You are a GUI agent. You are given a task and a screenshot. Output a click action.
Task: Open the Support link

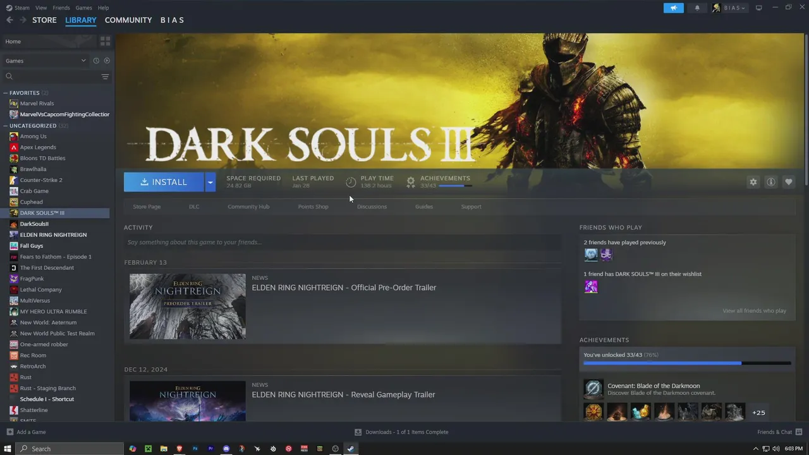pos(471,207)
